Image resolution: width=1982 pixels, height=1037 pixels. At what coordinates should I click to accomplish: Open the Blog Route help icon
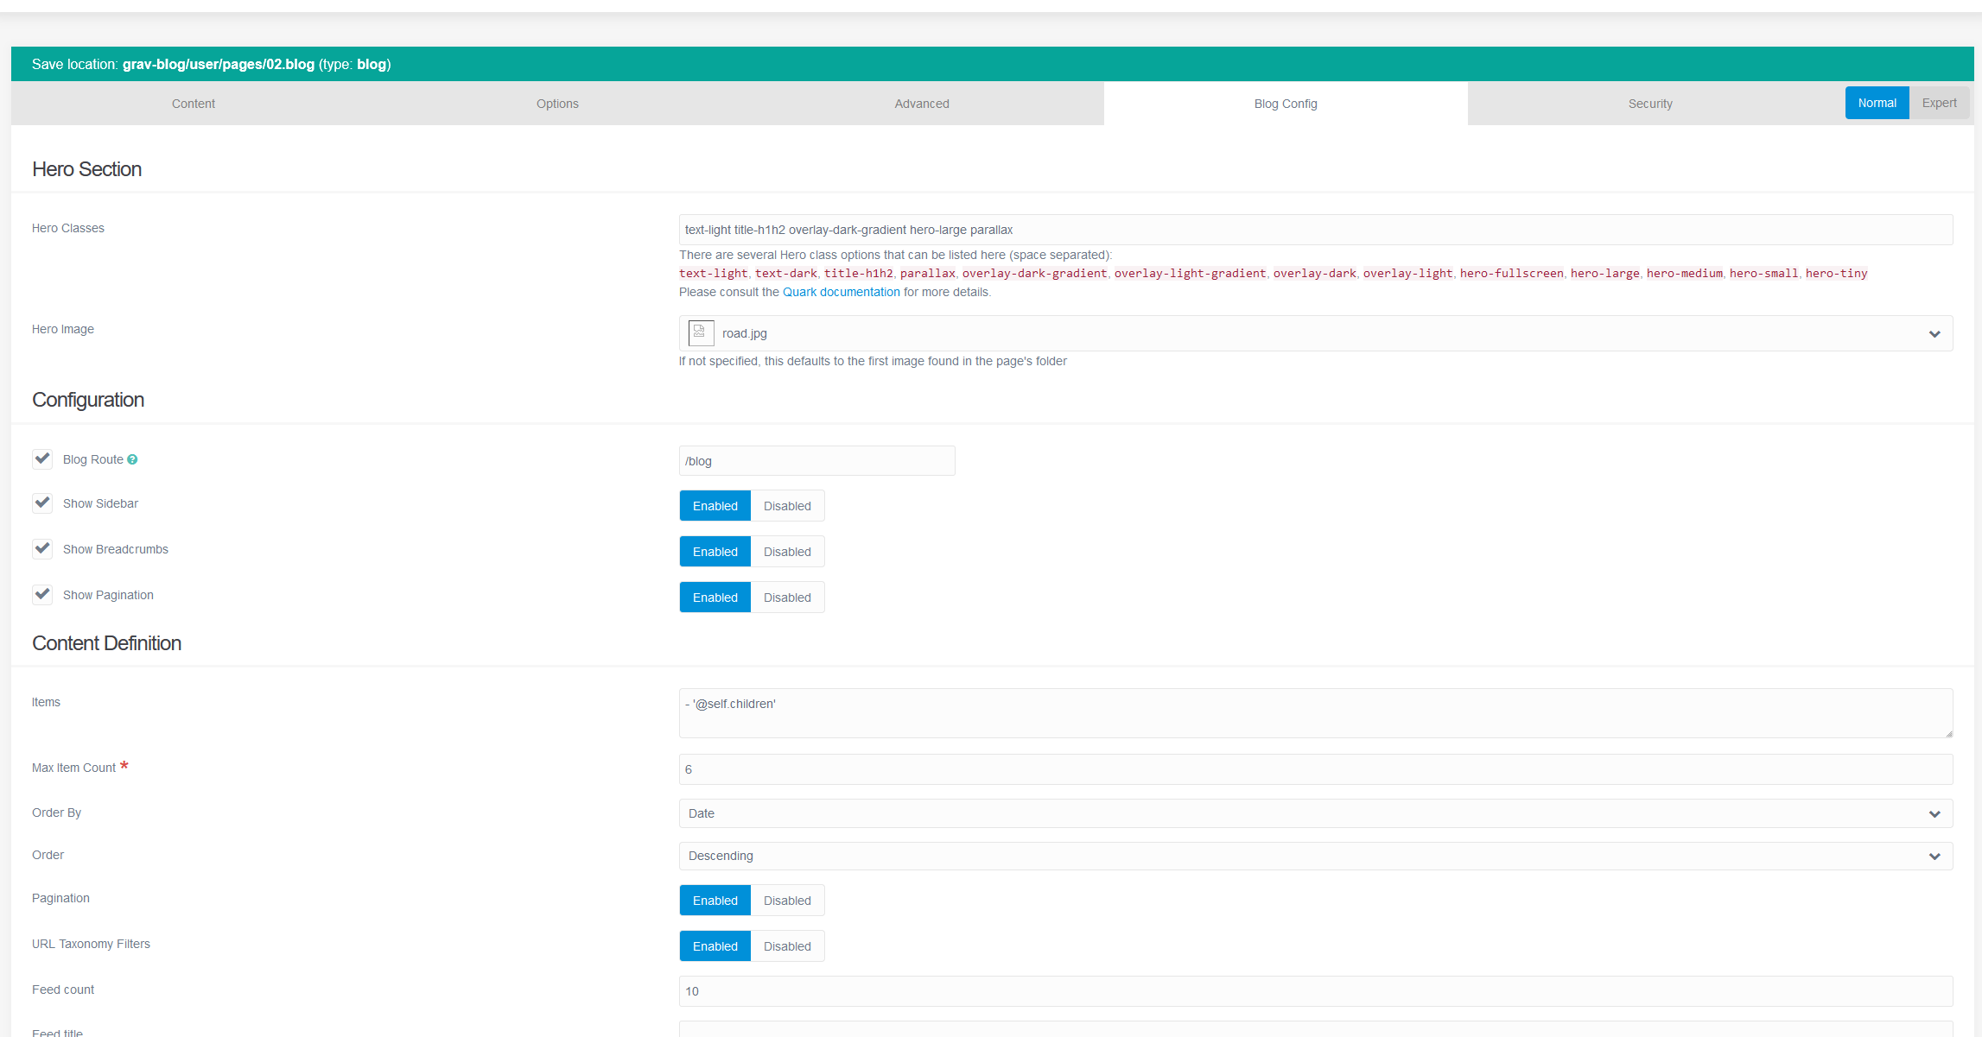(132, 459)
